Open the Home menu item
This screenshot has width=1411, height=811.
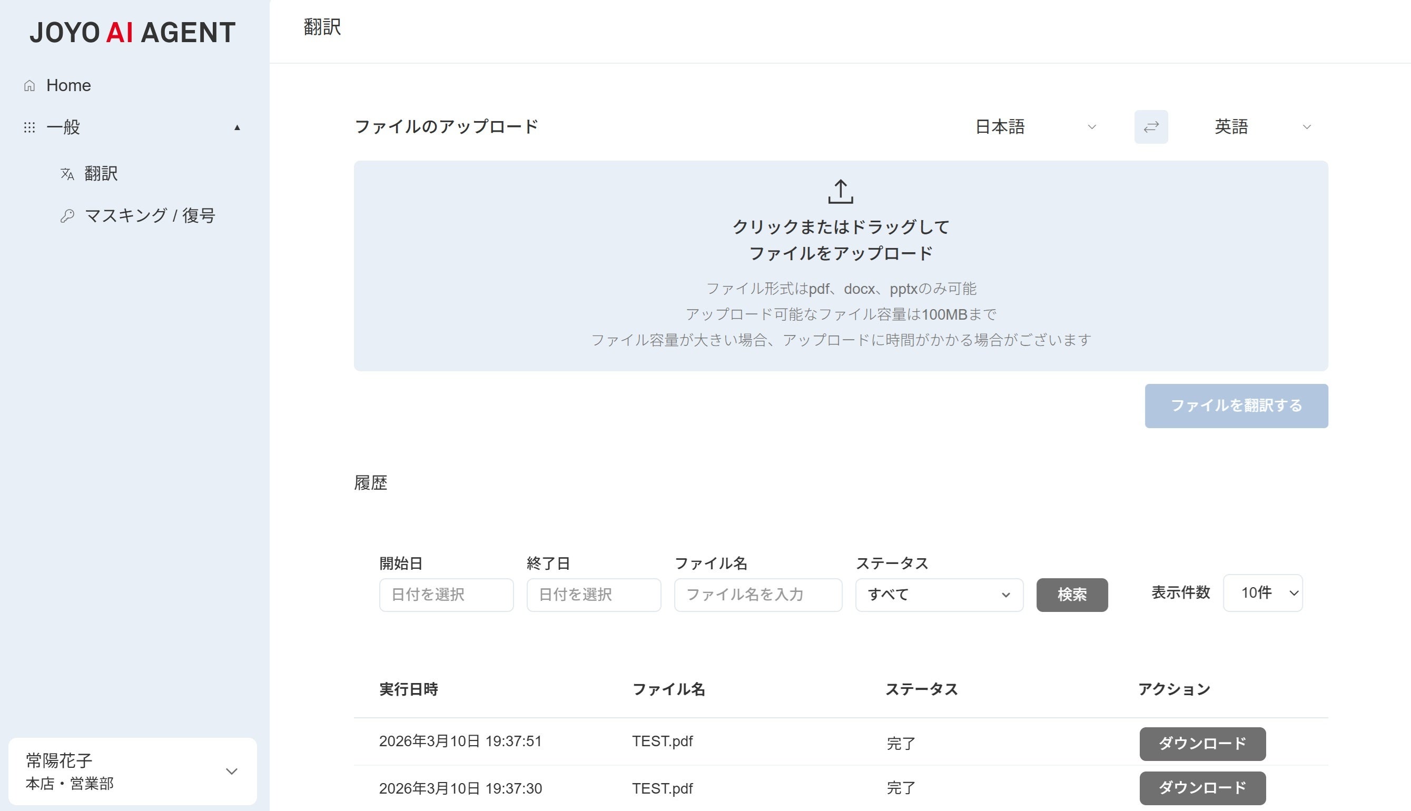coord(68,85)
